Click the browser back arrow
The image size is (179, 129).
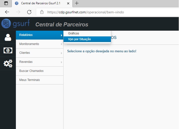click(7, 12)
